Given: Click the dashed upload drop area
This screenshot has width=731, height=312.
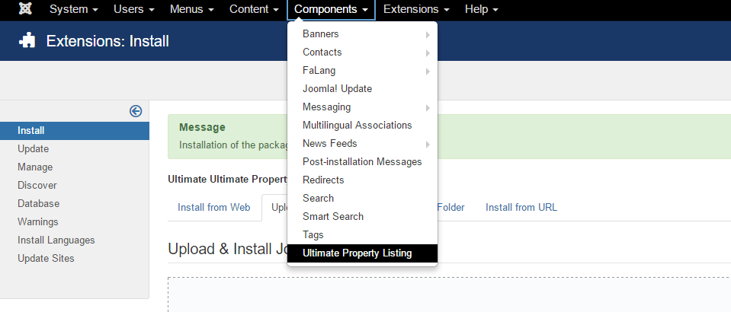Looking at the screenshot, I should pos(450,294).
